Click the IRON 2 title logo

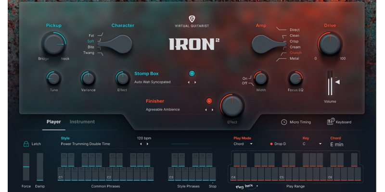194,44
